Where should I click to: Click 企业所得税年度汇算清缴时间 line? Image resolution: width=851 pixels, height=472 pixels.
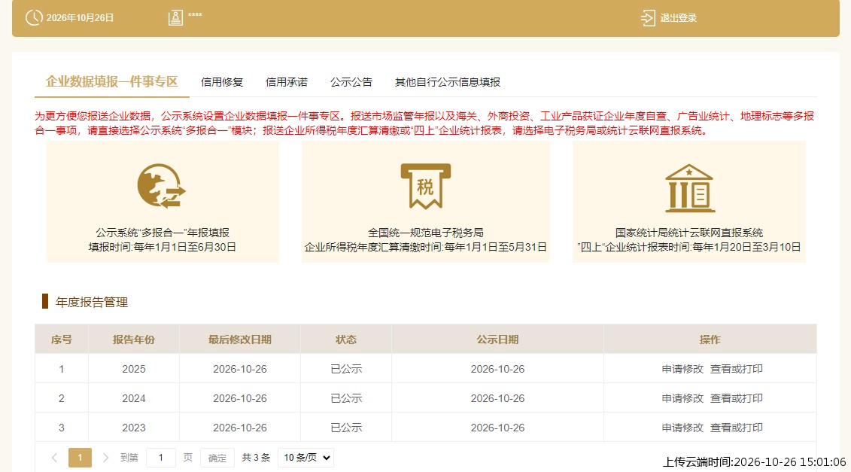[426, 247]
